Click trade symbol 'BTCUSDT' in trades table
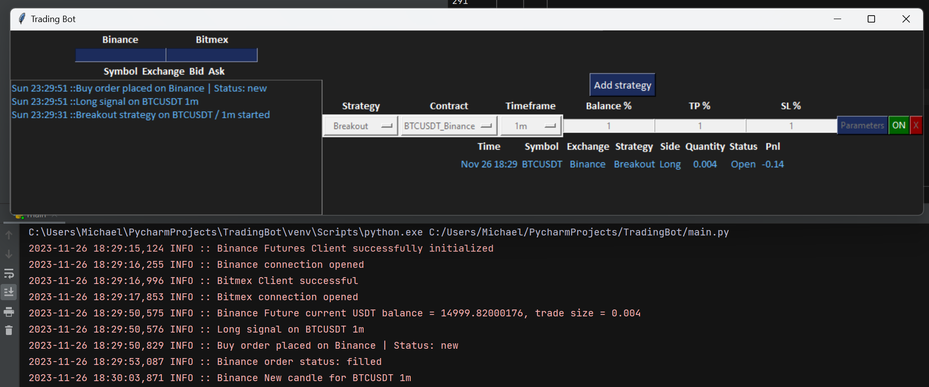This screenshot has width=929, height=387. pyautogui.click(x=542, y=164)
